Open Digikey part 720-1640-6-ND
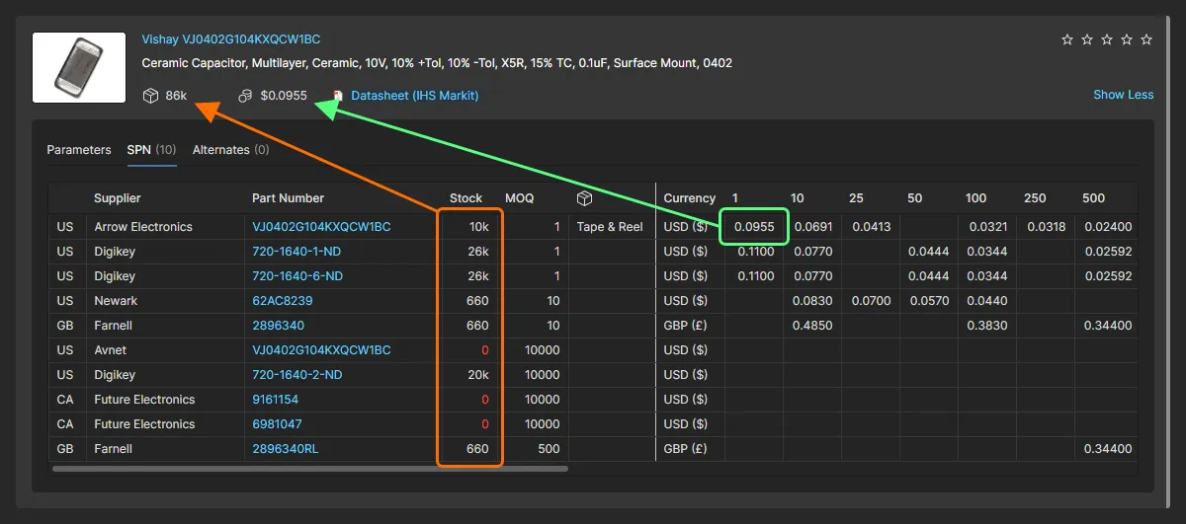Image resolution: width=1186 pixels, height=524 pixels. pos(297,276)
